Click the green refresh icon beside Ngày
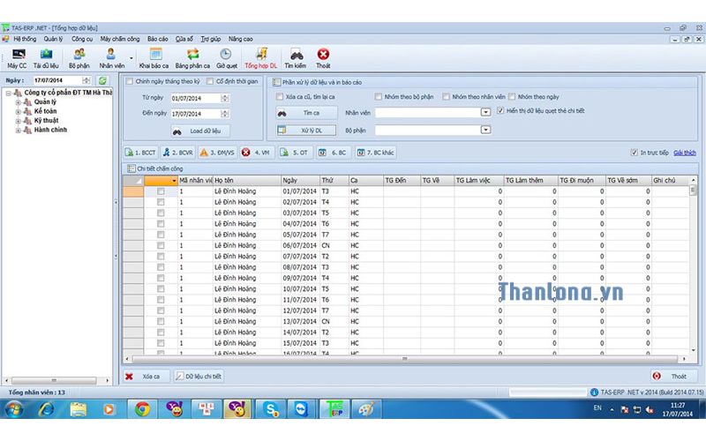 [102, 80]
